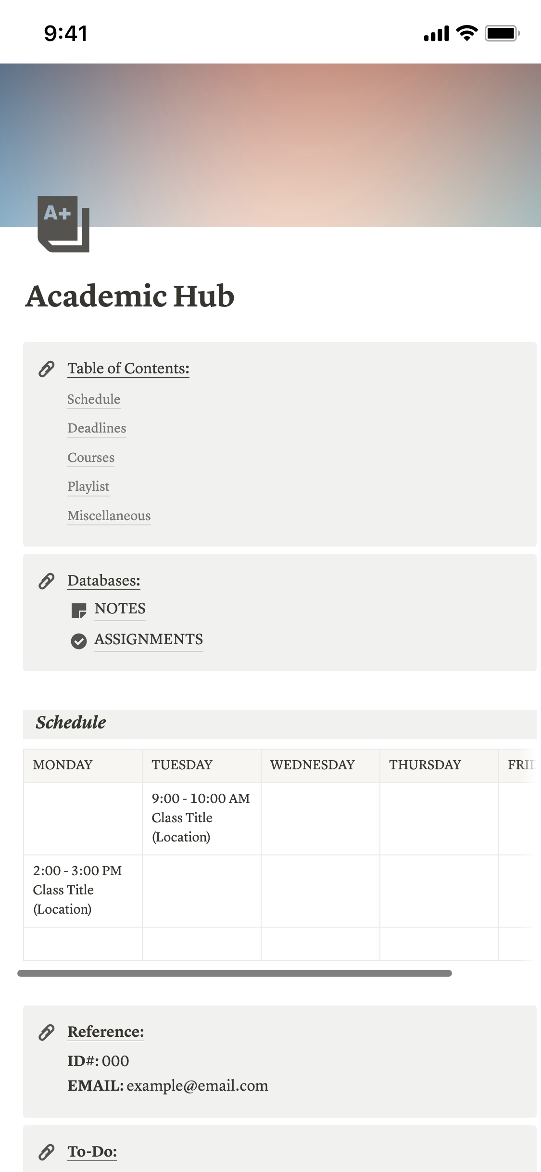
Task: Open the Miscellaneous contents link
Action: (109, 516)
